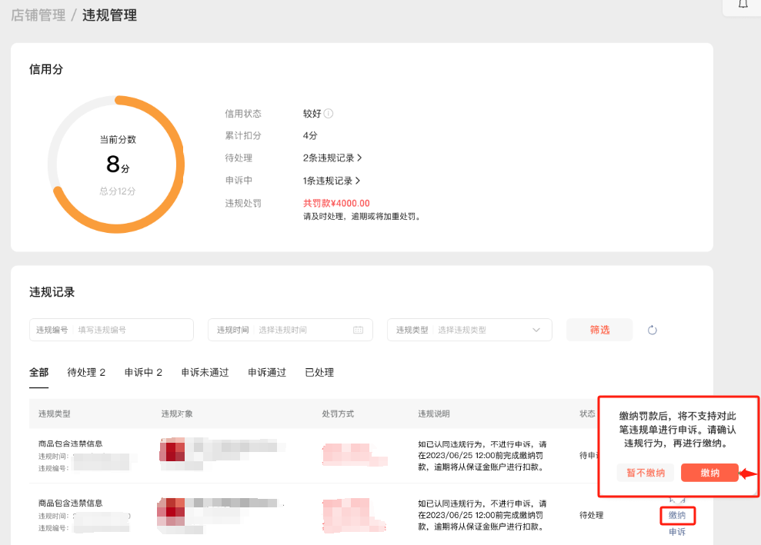Switch to the 申诉中 2 tab
Screen dimensions: 761x545
click(x=143, y=372)
